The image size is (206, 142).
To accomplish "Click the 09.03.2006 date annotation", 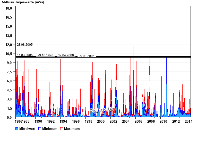I will pyautogui.click(x=87, y=56).
